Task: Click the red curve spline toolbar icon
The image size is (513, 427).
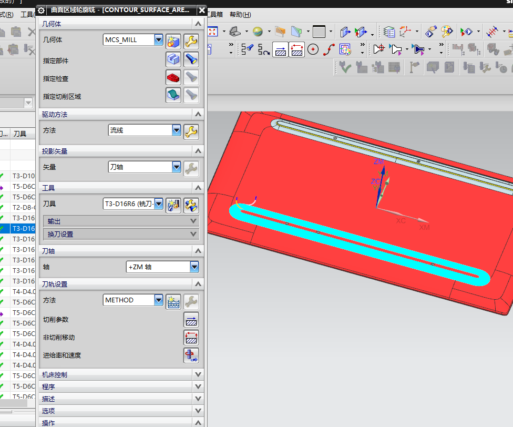Action: tap(329, 50)
